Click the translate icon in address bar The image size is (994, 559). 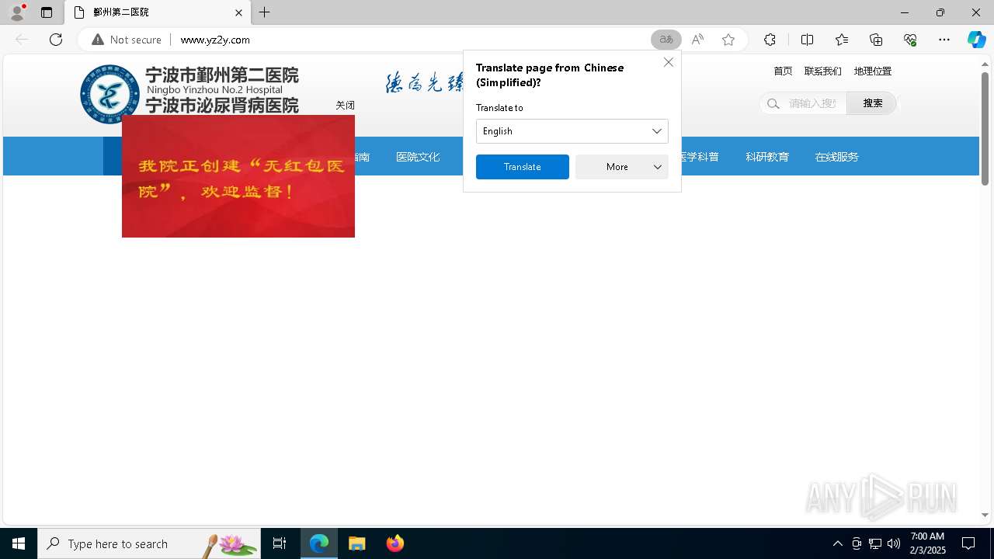point(666,40)
